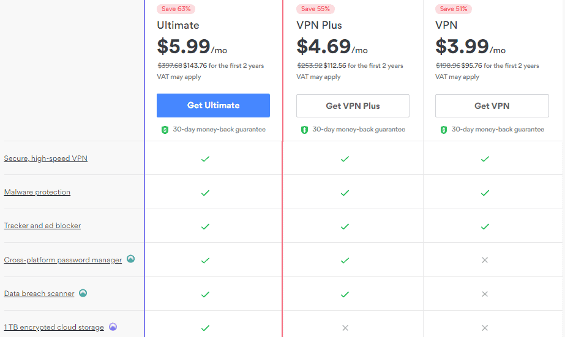Viewport: 565px width, 337px height.
Task: Open the Secure, high-speed VPN link
Action: [x=46, y=158]
